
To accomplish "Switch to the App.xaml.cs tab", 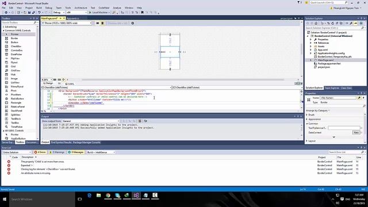I will 73,18.
